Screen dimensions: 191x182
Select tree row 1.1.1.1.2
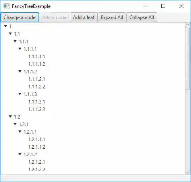93,64
